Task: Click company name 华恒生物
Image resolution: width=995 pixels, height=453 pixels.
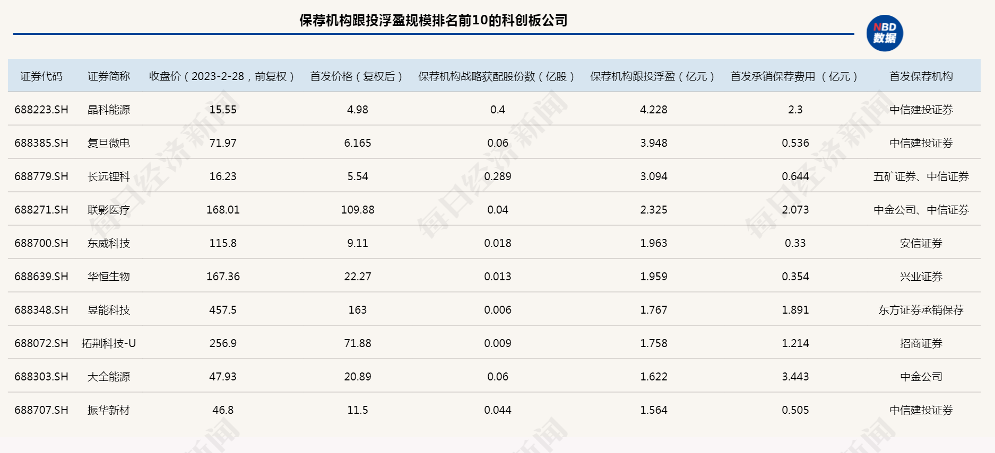Action: (x=109, y=277)
